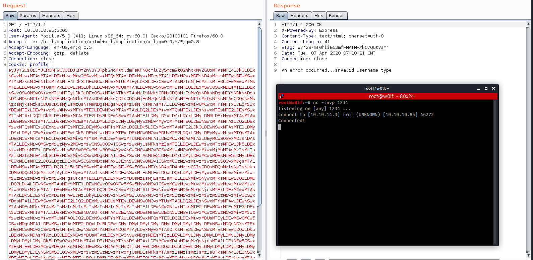533x260 pixels.
Task: Open the Request Headers tab
Action: pyautogui.click(x=51, y=15)
